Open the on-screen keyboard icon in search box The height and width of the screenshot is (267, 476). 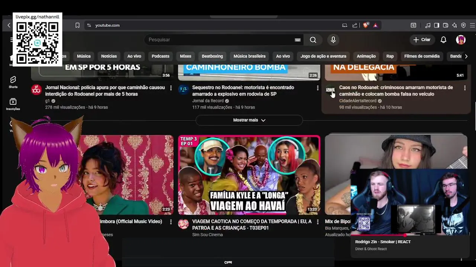(x=297, y=40)
